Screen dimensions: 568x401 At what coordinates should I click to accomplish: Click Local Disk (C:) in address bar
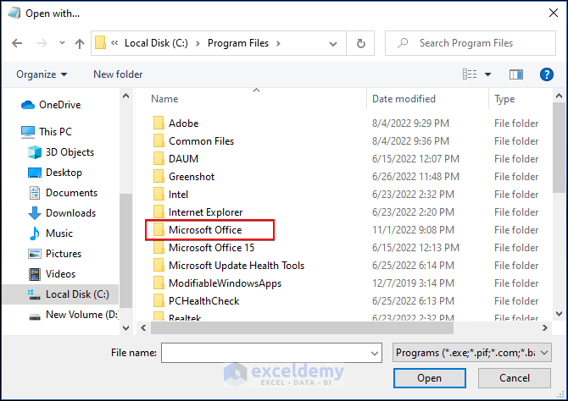pos(156,43)
